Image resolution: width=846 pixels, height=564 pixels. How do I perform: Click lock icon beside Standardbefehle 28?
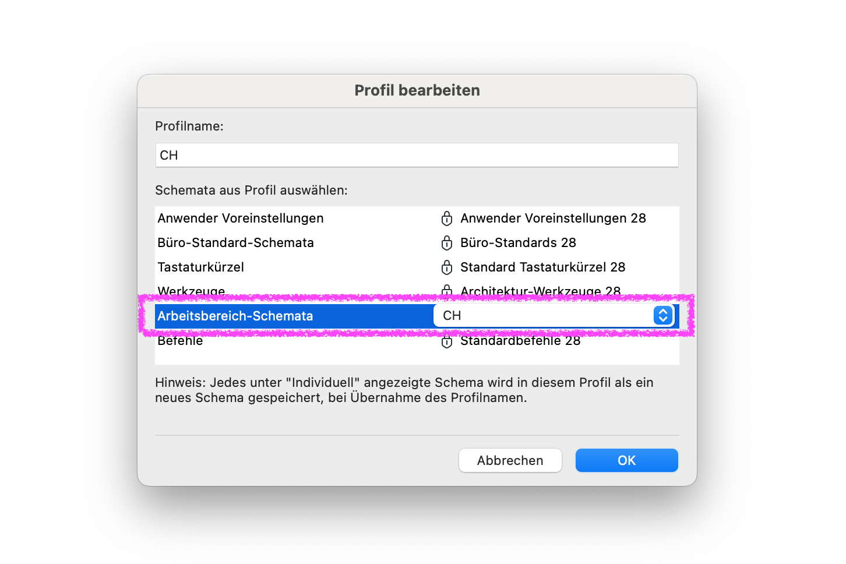point(447,342)
